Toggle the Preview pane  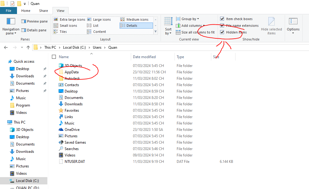pyautogui.click(x=34, y=21)
